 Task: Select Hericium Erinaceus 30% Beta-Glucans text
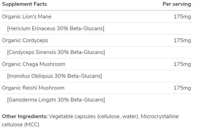[x=56, y=29]
